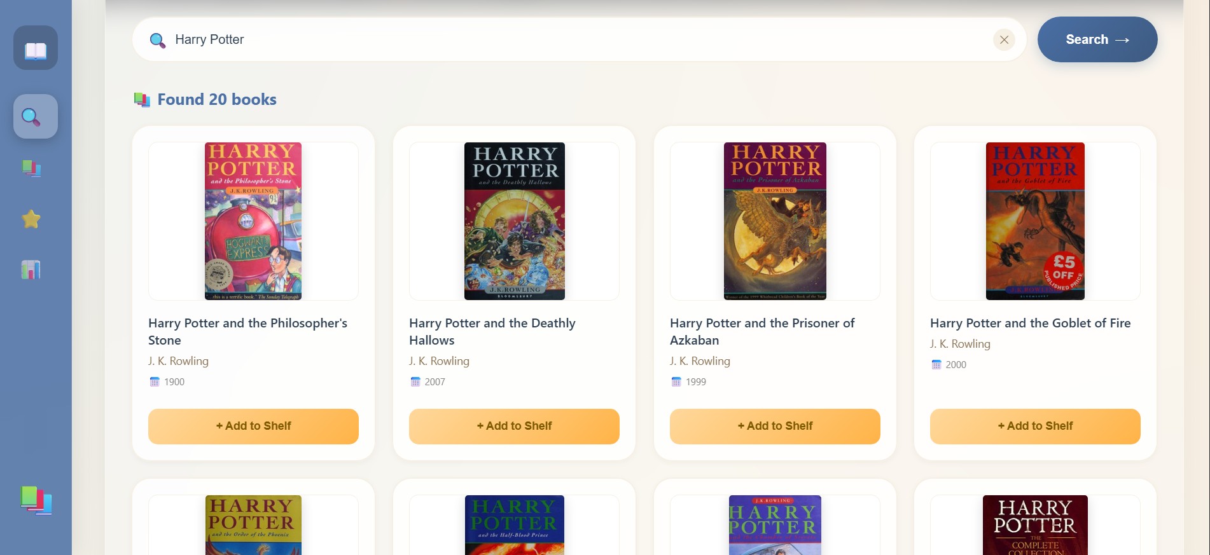This screenshot has width=1210, height=555.
Task: Clear the search field with the X button
Action: point(1004,39)
